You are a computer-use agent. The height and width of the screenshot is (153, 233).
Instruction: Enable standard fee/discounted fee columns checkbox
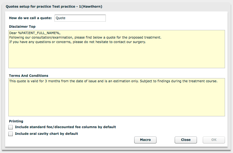(x=11, y=127)
